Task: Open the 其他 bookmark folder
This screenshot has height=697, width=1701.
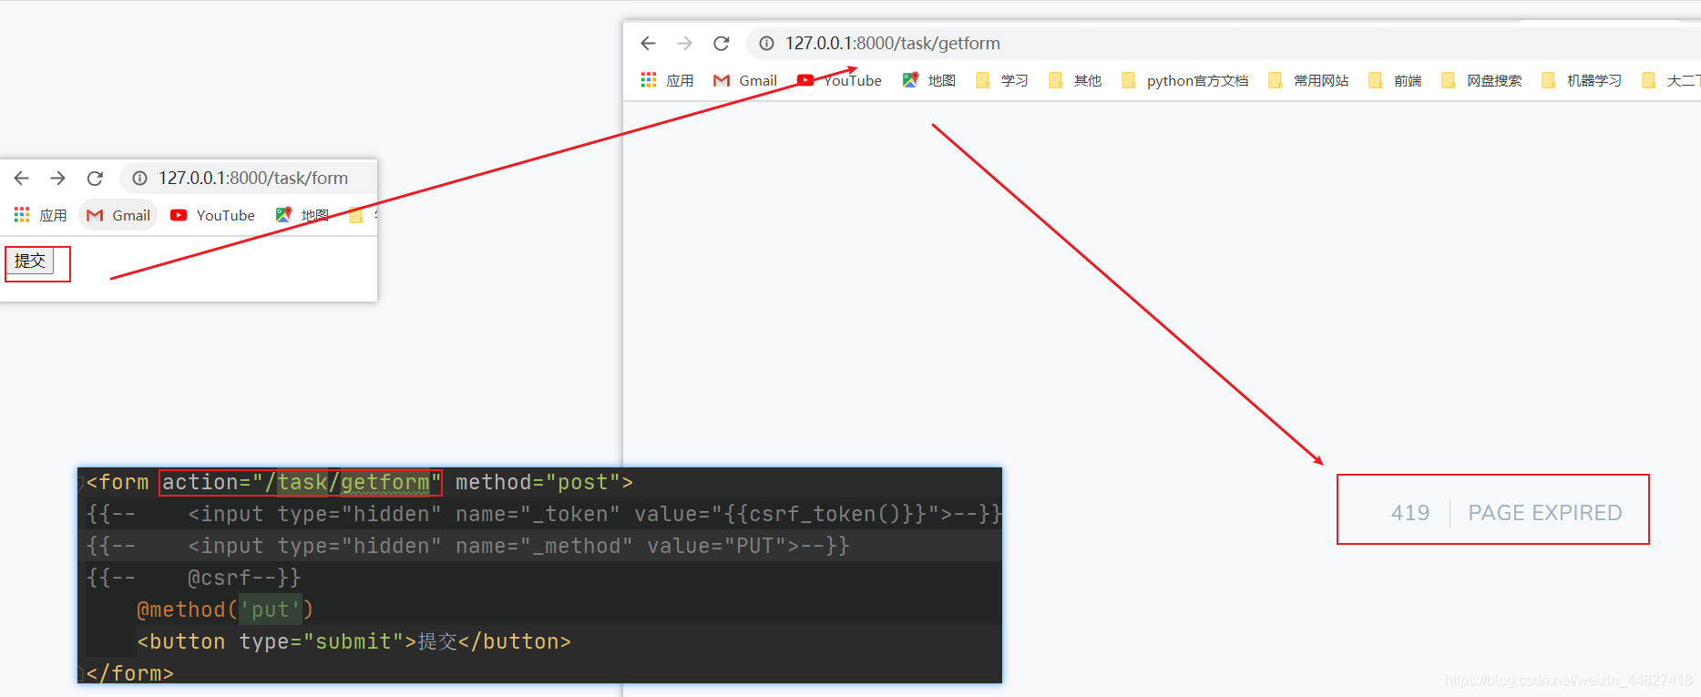Action: [1075, 80]
